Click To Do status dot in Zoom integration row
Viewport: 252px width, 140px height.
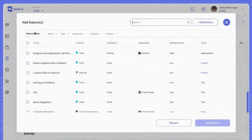click(77, 102)
